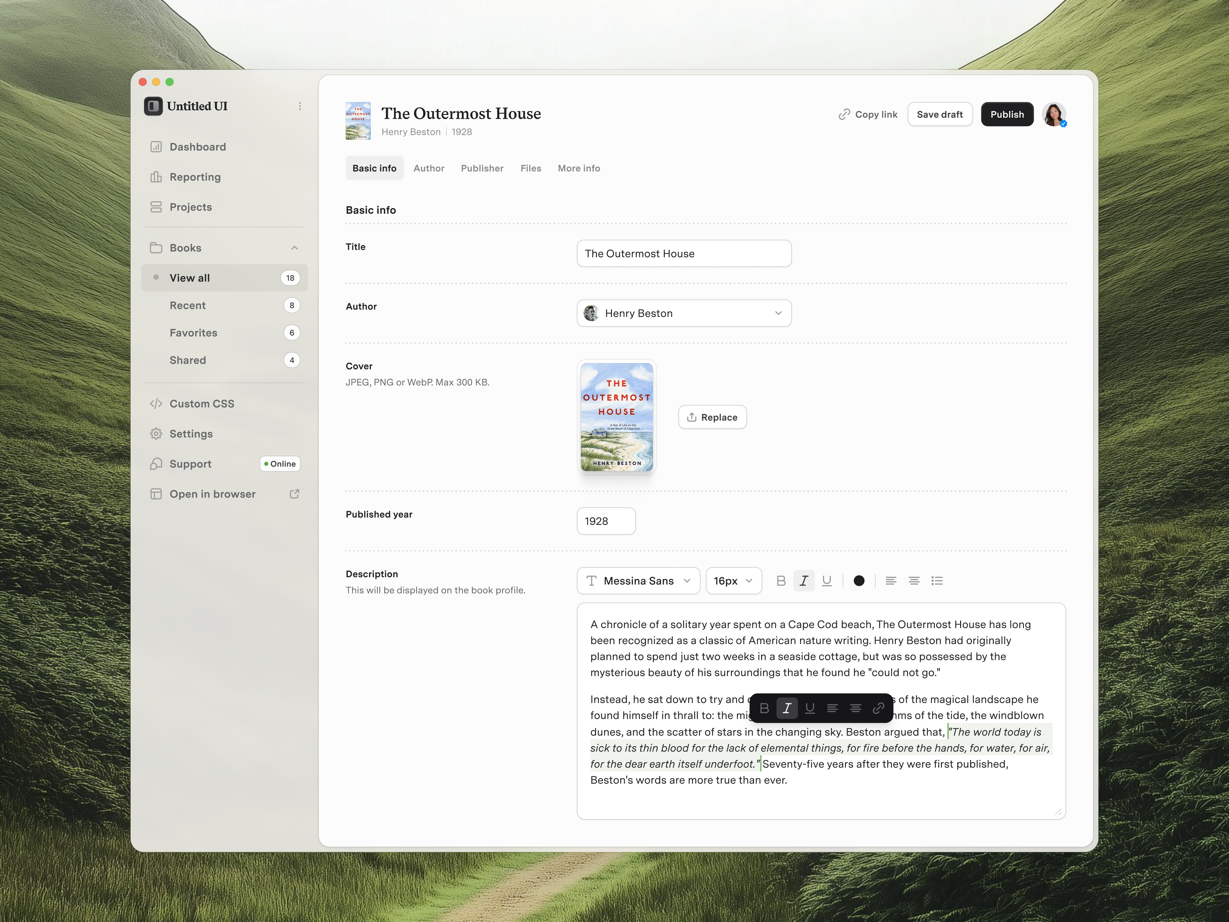Open the sidebar three-dot options menu
This screenshot has height=922, width=1229.
tap(300, 106)
